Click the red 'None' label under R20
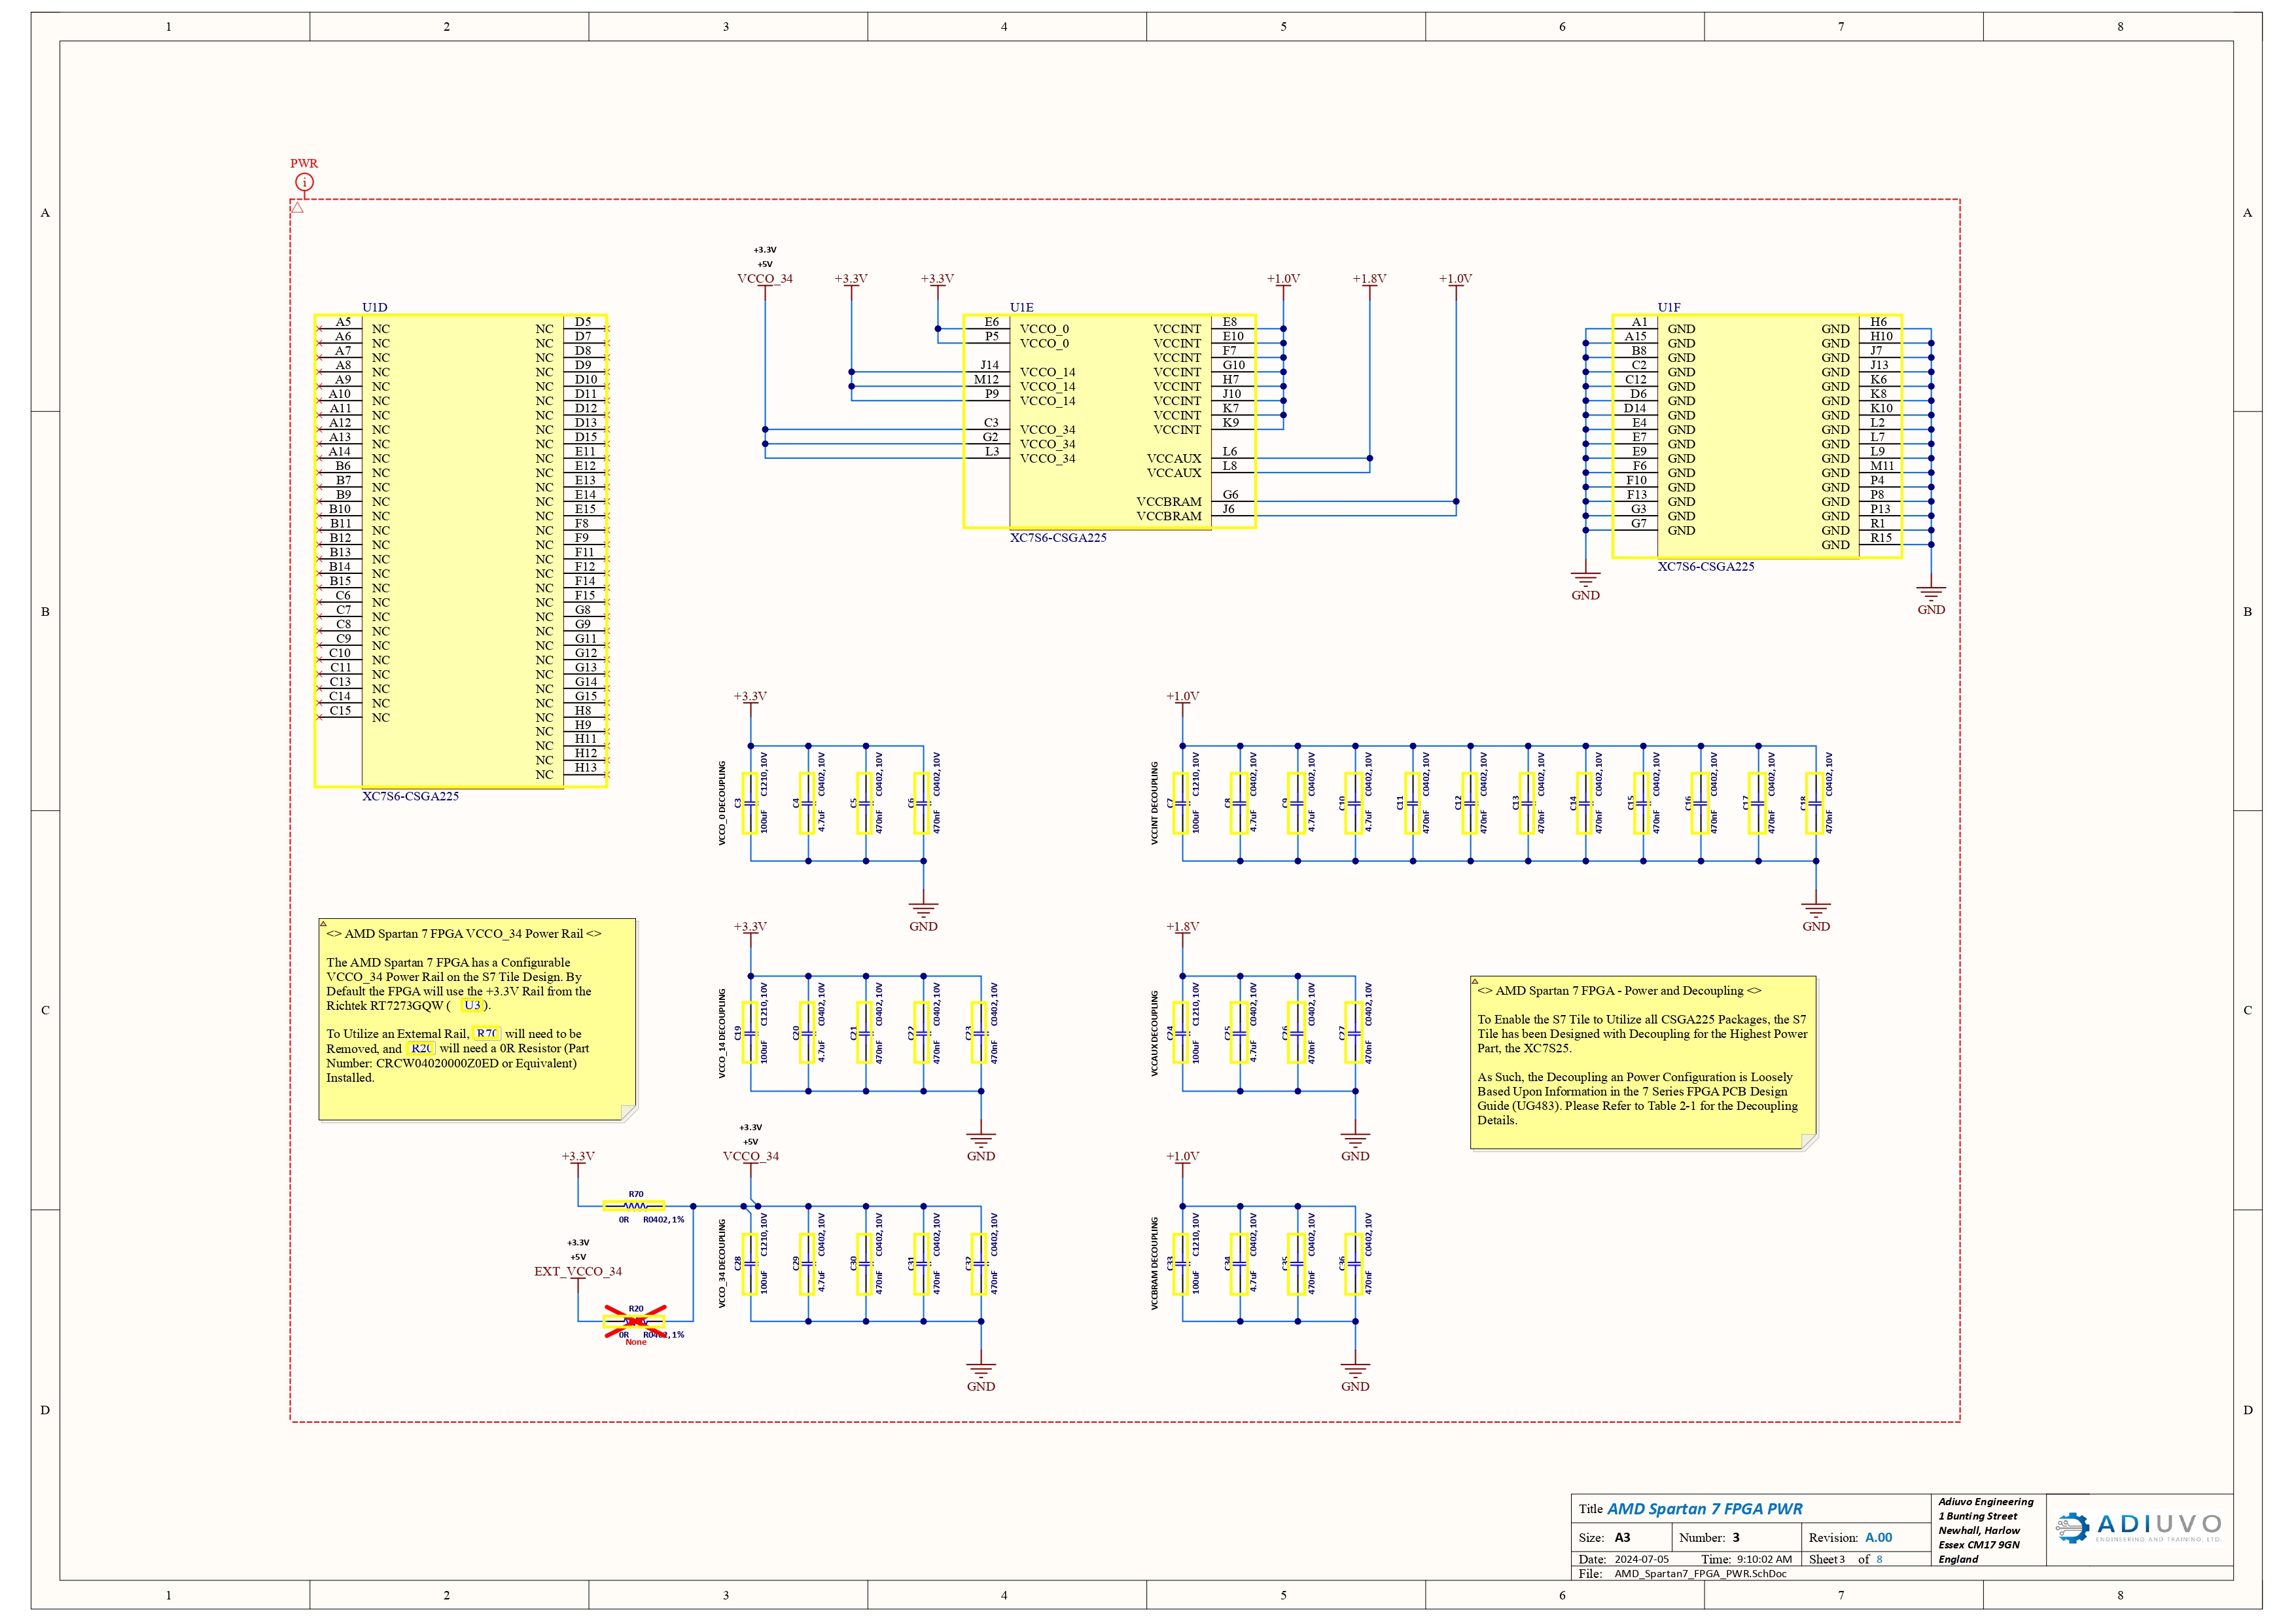This screenshot has width=2296, height=1623. 636,1342
